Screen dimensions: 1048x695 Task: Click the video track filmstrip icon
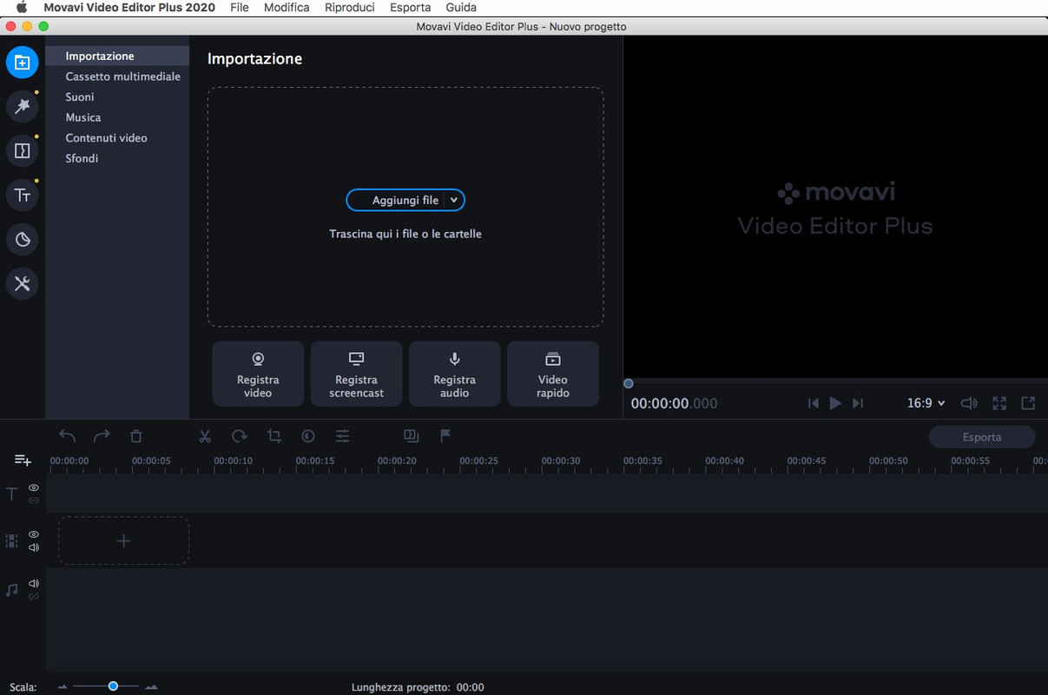(x=11, y=540)
